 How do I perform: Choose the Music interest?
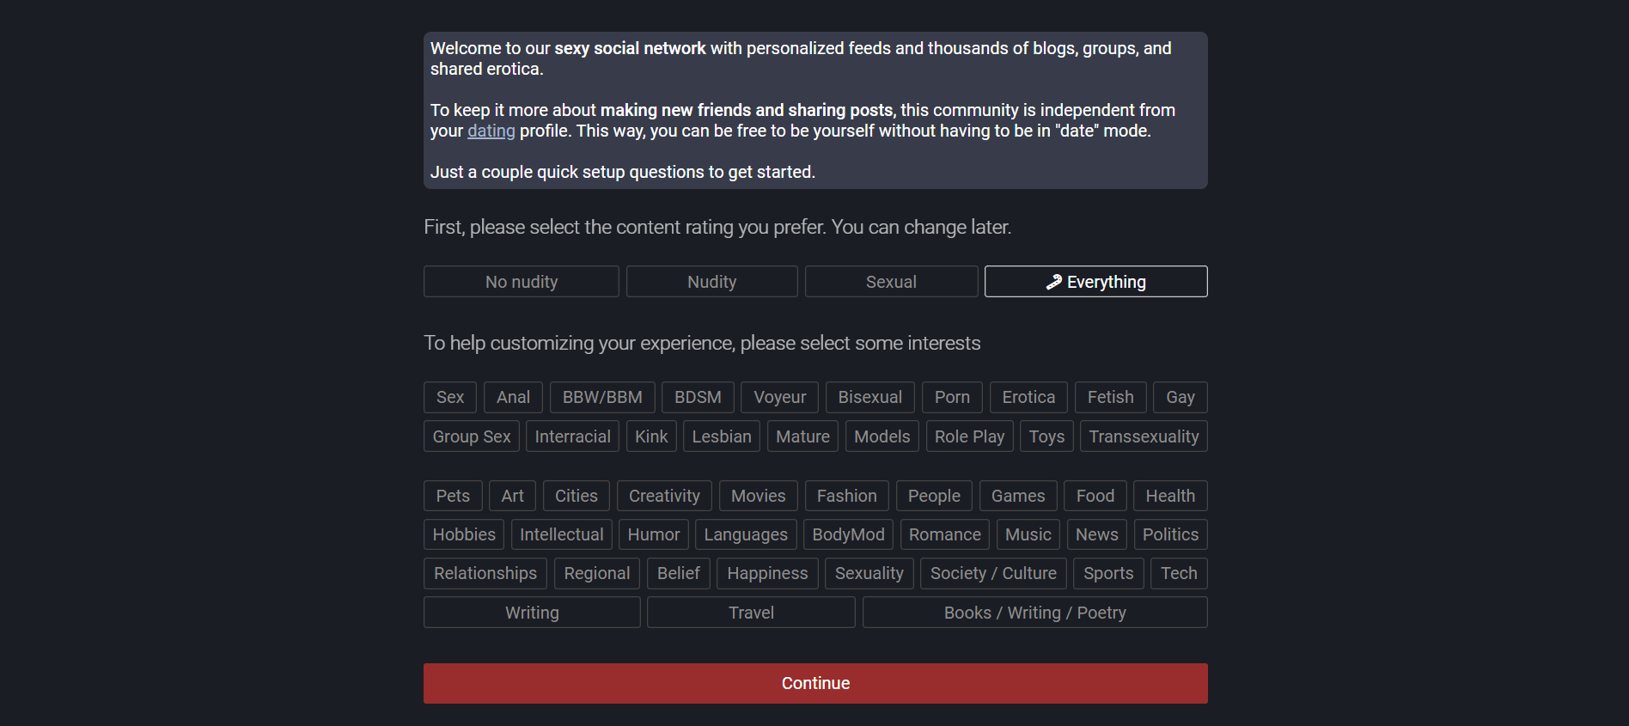(1028, 534)
